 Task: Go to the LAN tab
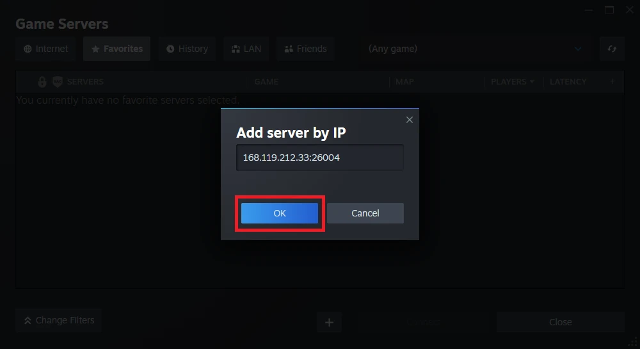[246, 49]
